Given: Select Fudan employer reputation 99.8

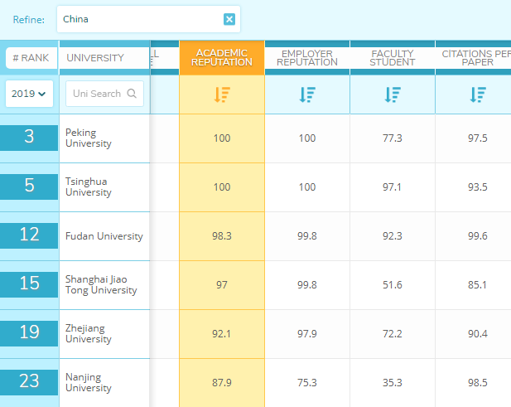Looking at the screenshot, I should [307, 235].
